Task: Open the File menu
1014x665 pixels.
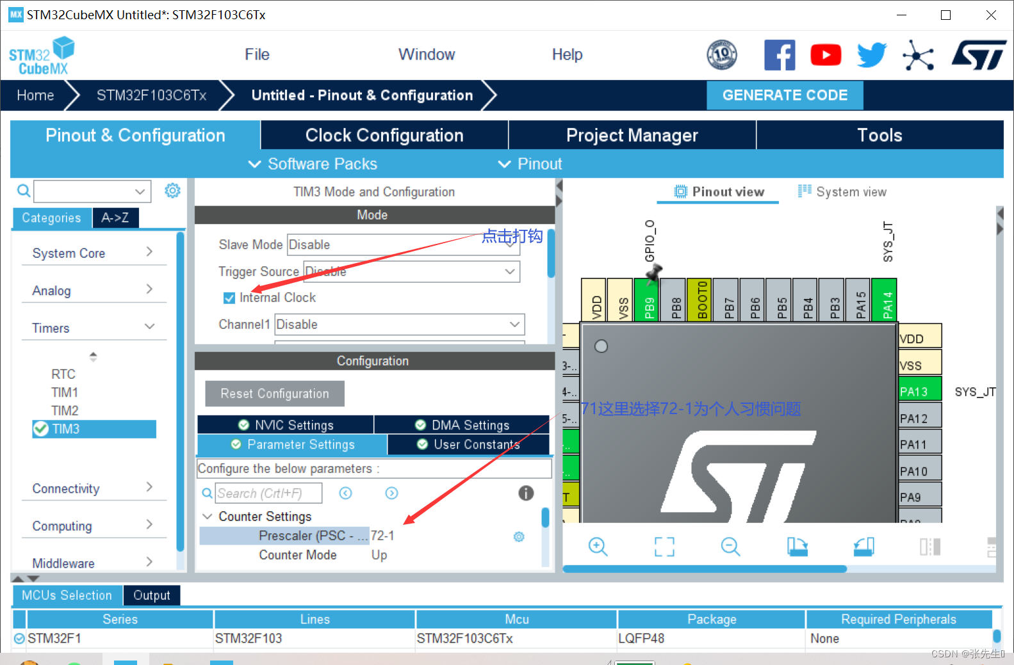Action: 257,54
